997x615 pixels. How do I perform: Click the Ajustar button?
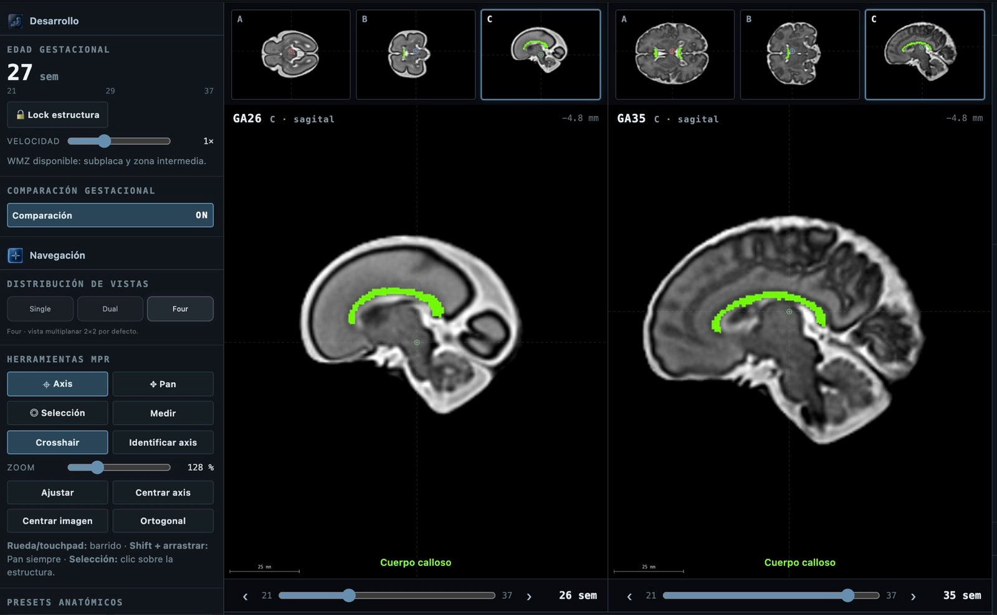pos(57,492)
